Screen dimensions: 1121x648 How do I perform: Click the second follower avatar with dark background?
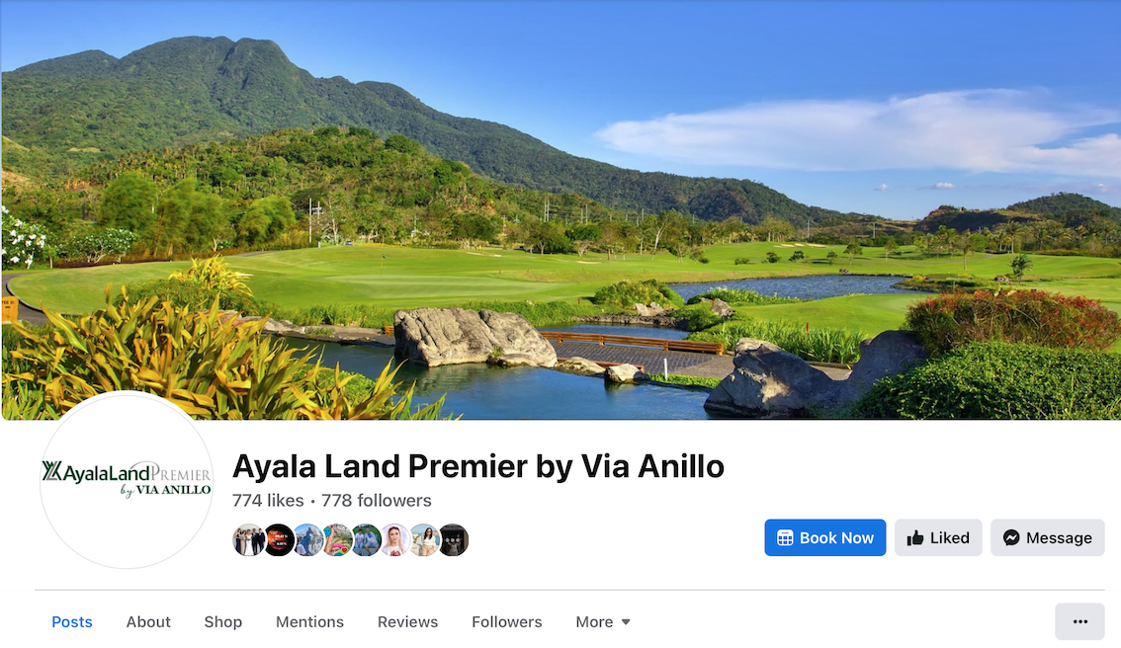(x=279, y=540)
